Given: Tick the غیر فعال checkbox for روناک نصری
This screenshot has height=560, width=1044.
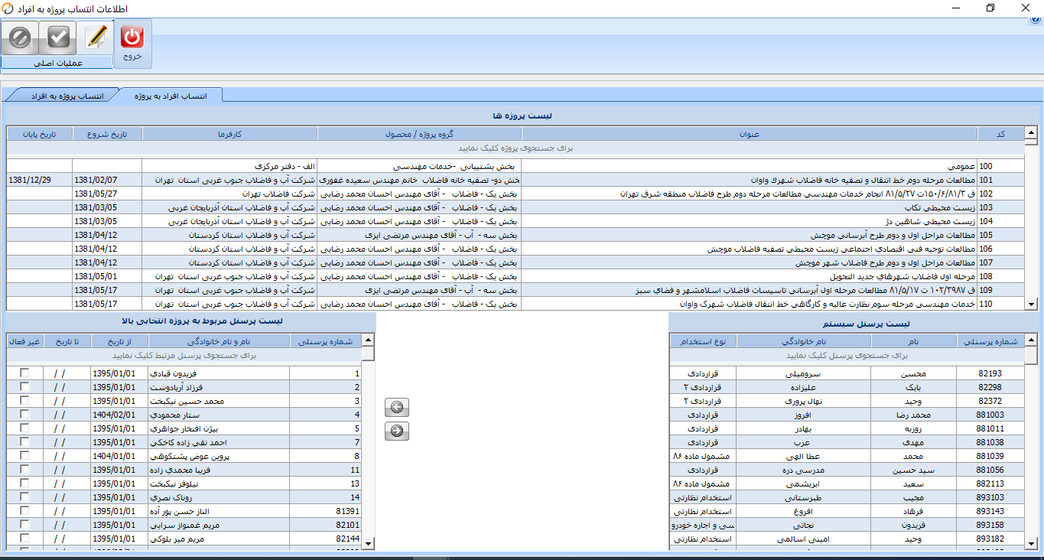Looking at the screenshot, I should [25, 497].
